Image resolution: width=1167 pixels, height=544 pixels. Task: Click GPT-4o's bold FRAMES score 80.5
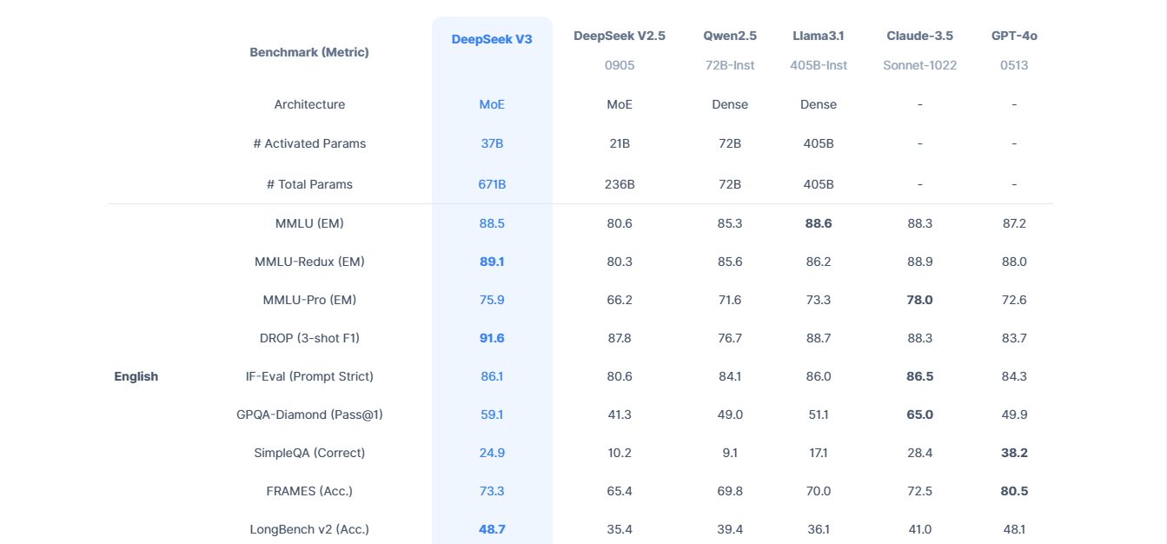pos(1014,491)
